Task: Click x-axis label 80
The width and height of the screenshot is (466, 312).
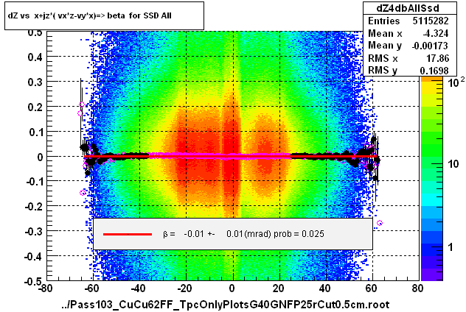Action: (418, 288)
